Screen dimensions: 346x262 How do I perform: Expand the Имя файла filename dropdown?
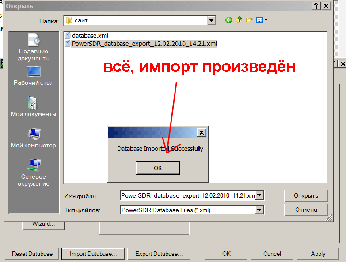click(x=259, y=195)
